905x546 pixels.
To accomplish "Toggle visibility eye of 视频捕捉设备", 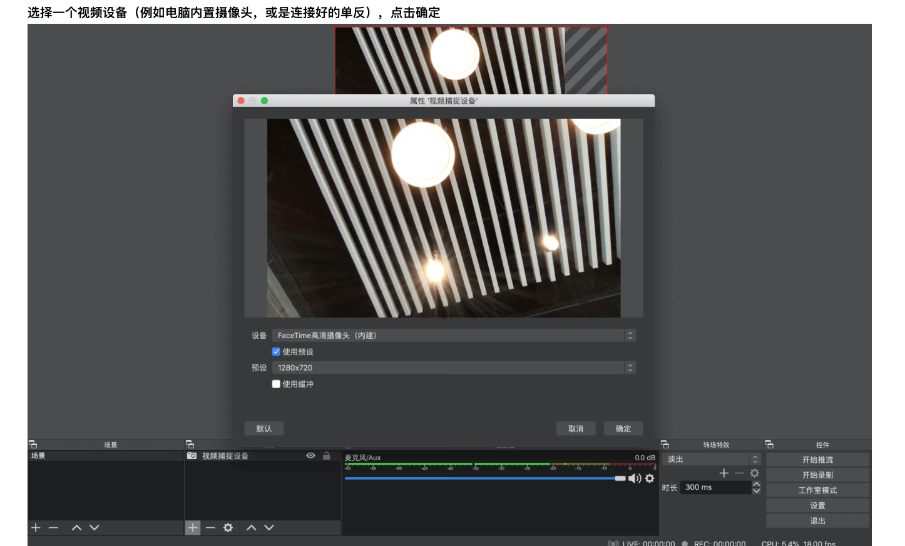I will click(x=310, y=456).
